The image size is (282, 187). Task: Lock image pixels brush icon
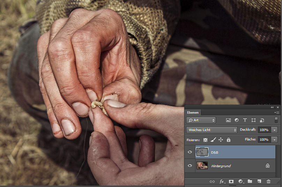click(213, 140)
